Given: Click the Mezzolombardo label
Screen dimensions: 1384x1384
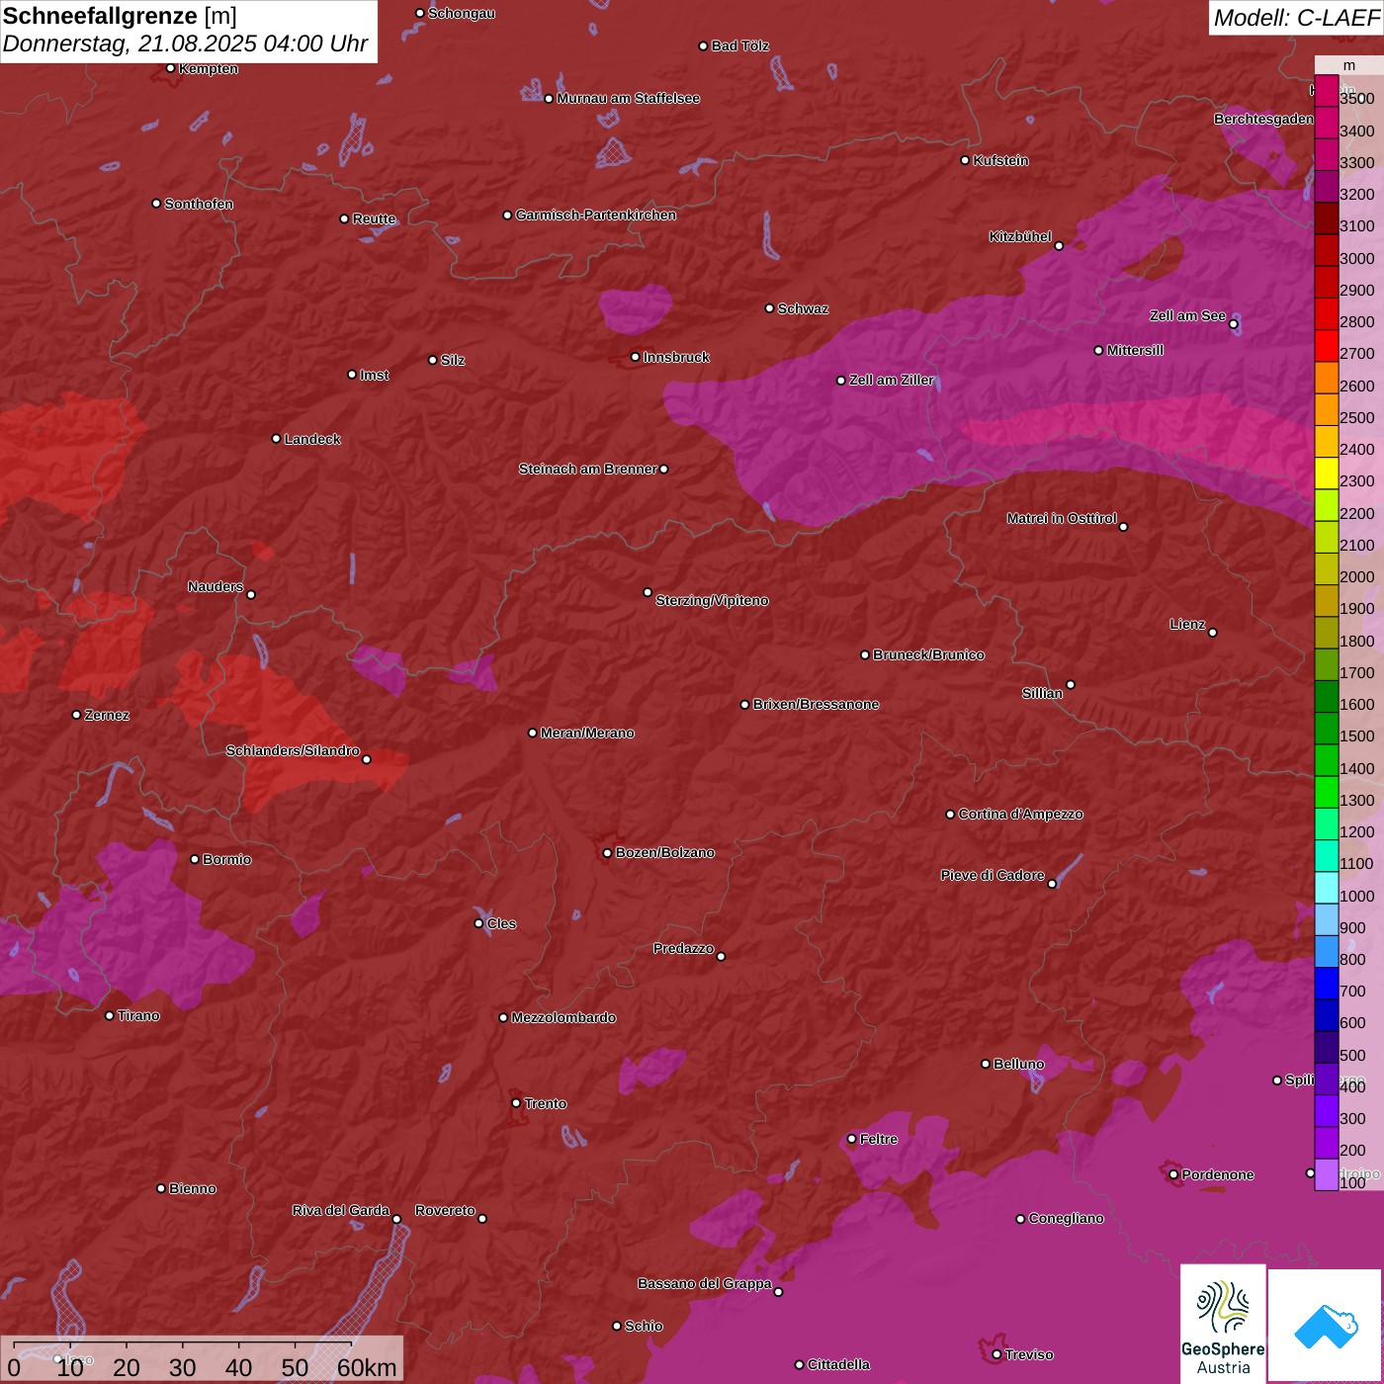Looking at the screenshot, I should click(x=563, y=1017).
